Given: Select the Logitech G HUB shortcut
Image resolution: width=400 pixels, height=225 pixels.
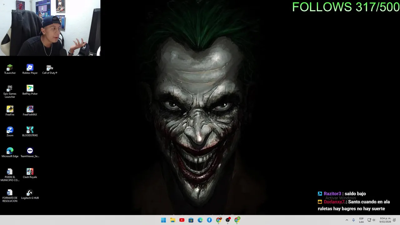Looking at the screenshot, I should point(30,194).
